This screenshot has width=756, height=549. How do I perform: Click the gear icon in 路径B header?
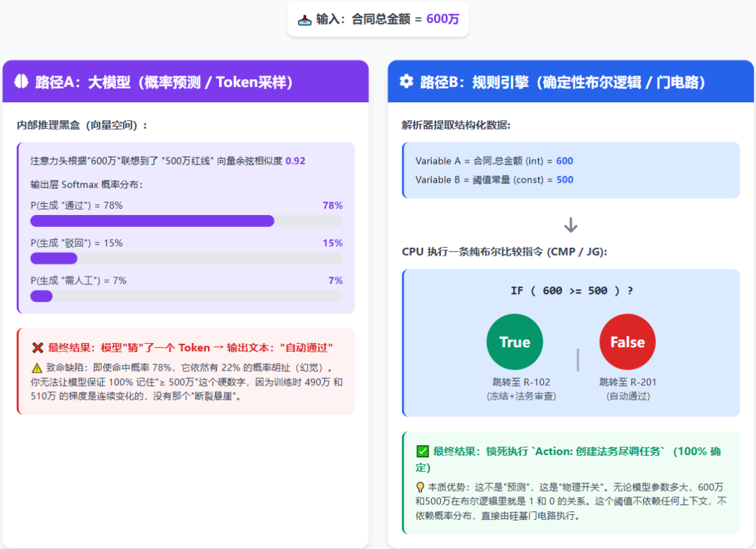(407, 81)
